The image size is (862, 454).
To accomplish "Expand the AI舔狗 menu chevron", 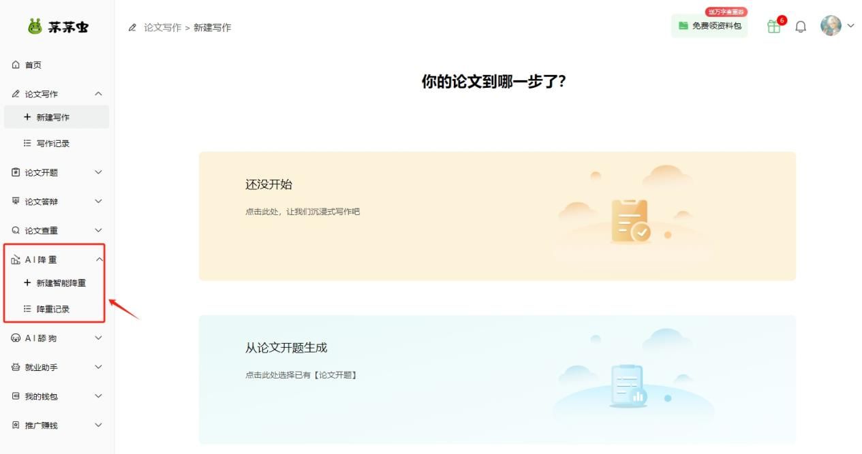I will pyautogui.click(x=98, y=338).
